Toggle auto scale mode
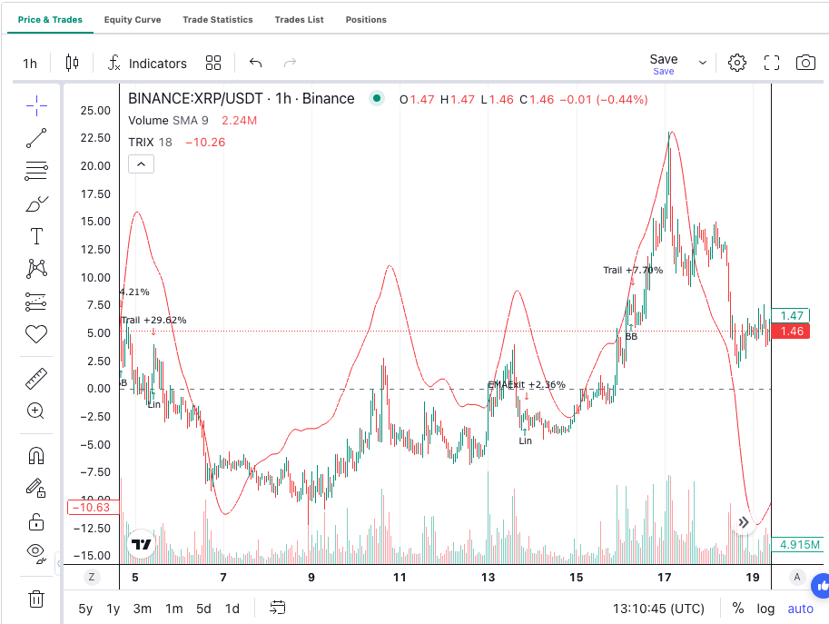Screen dimensions: 829x624 [801, 609]
